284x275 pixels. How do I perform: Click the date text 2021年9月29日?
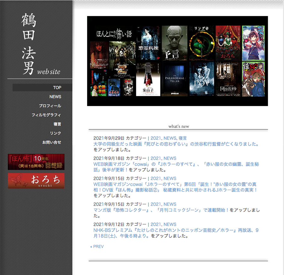[109, 138]
